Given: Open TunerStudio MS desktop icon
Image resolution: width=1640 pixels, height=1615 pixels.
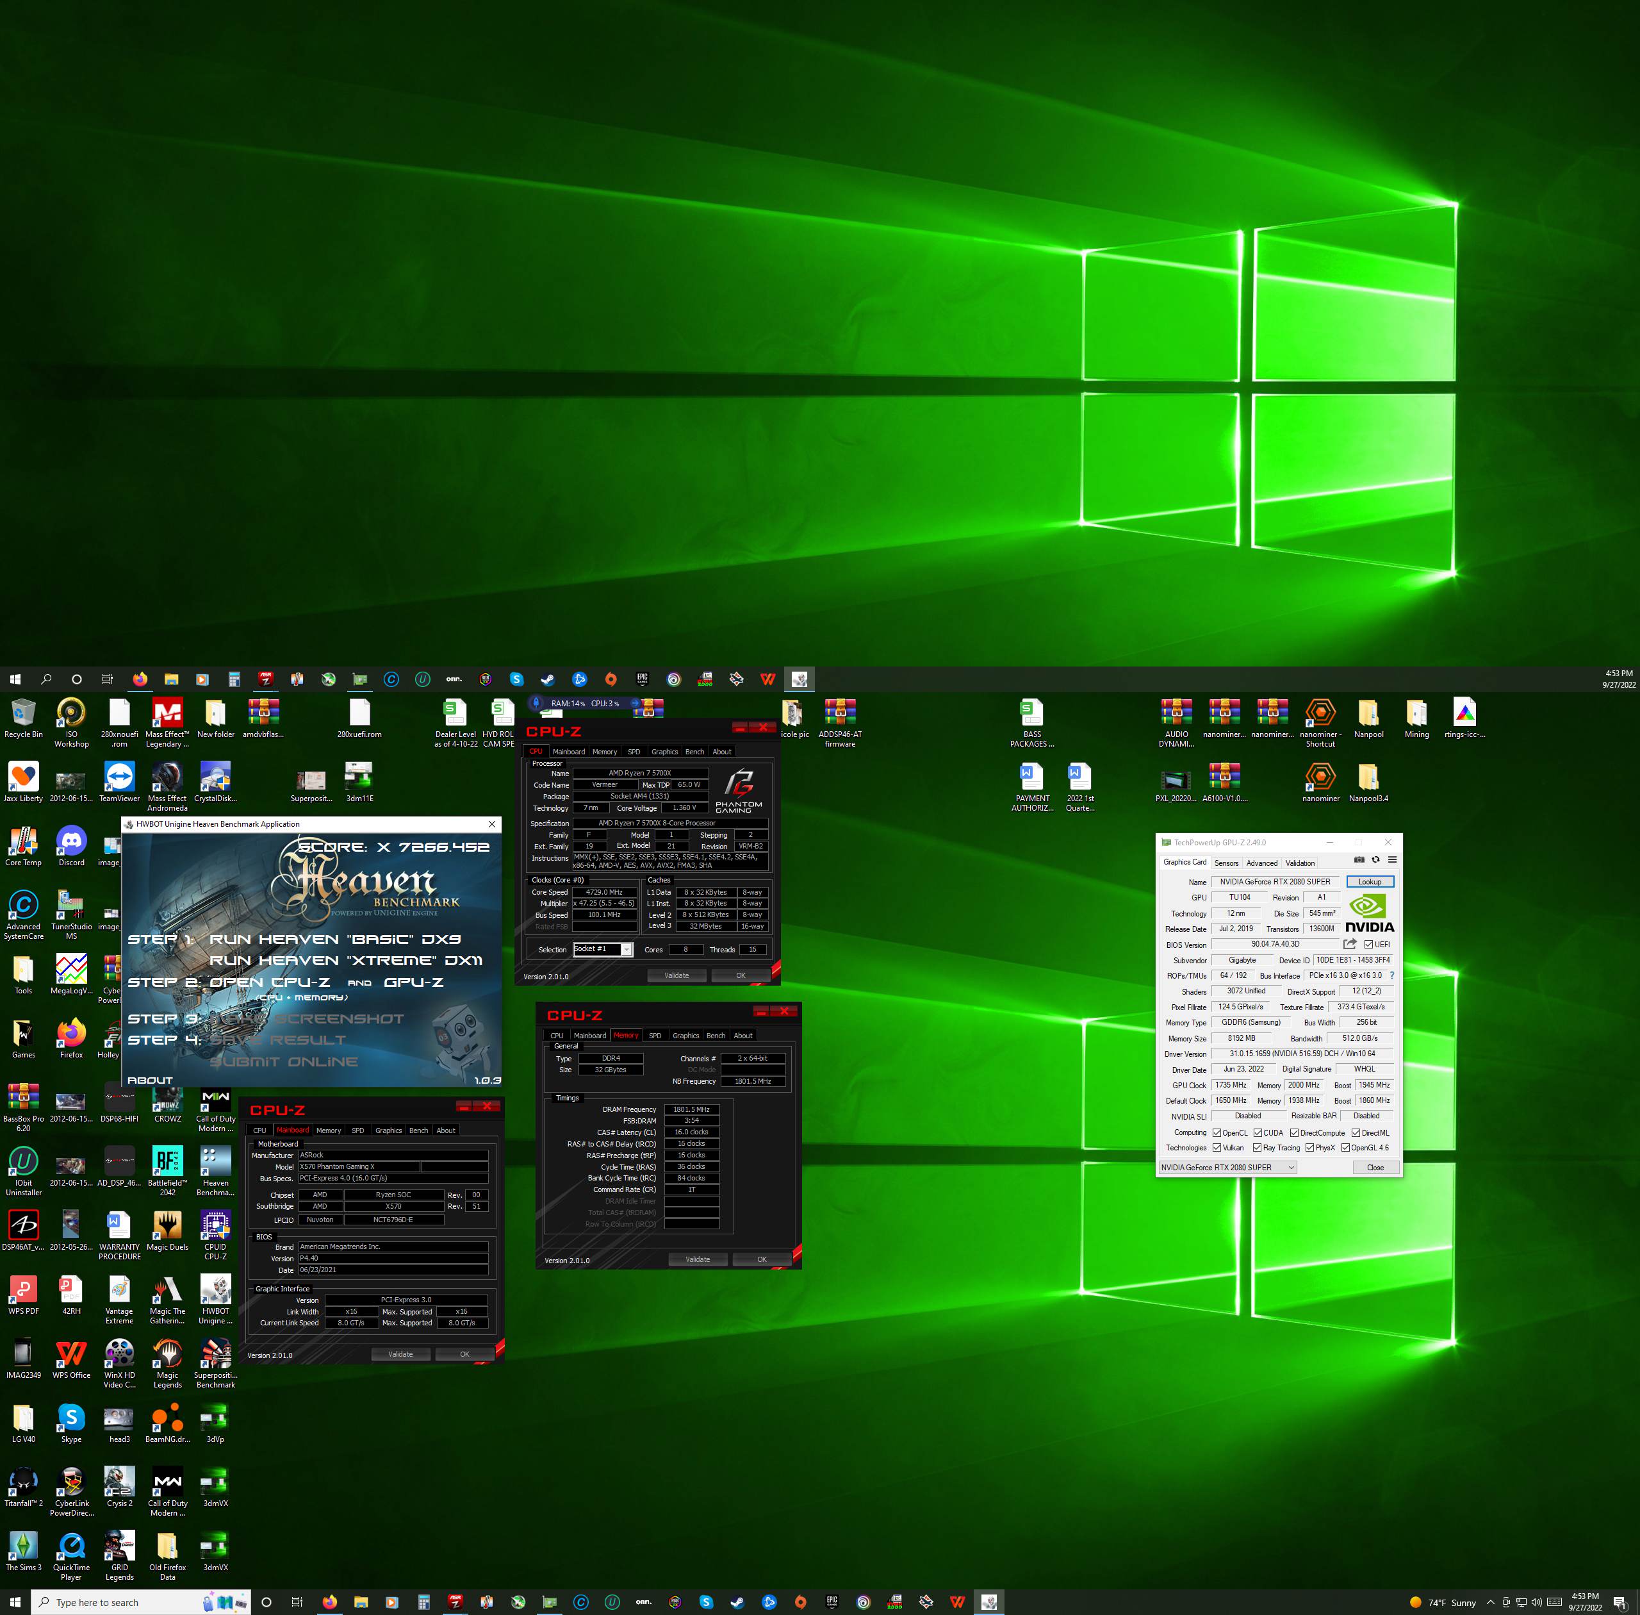Looking at the screenshot, I should point(71,915).
